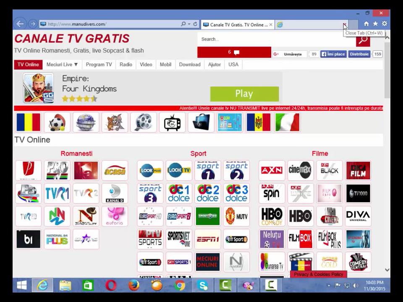Open the Diva Universal channel icon
The image size is (403, 302).
pyautogui.click(x=358, y=216)
